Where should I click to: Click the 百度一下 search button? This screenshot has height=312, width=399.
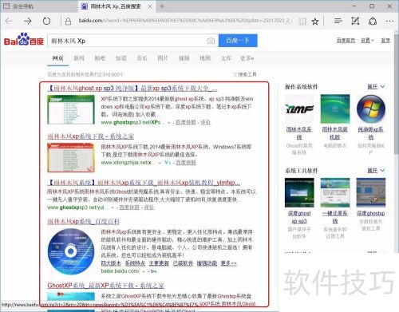pyautogui.click(x=238, y=41)
